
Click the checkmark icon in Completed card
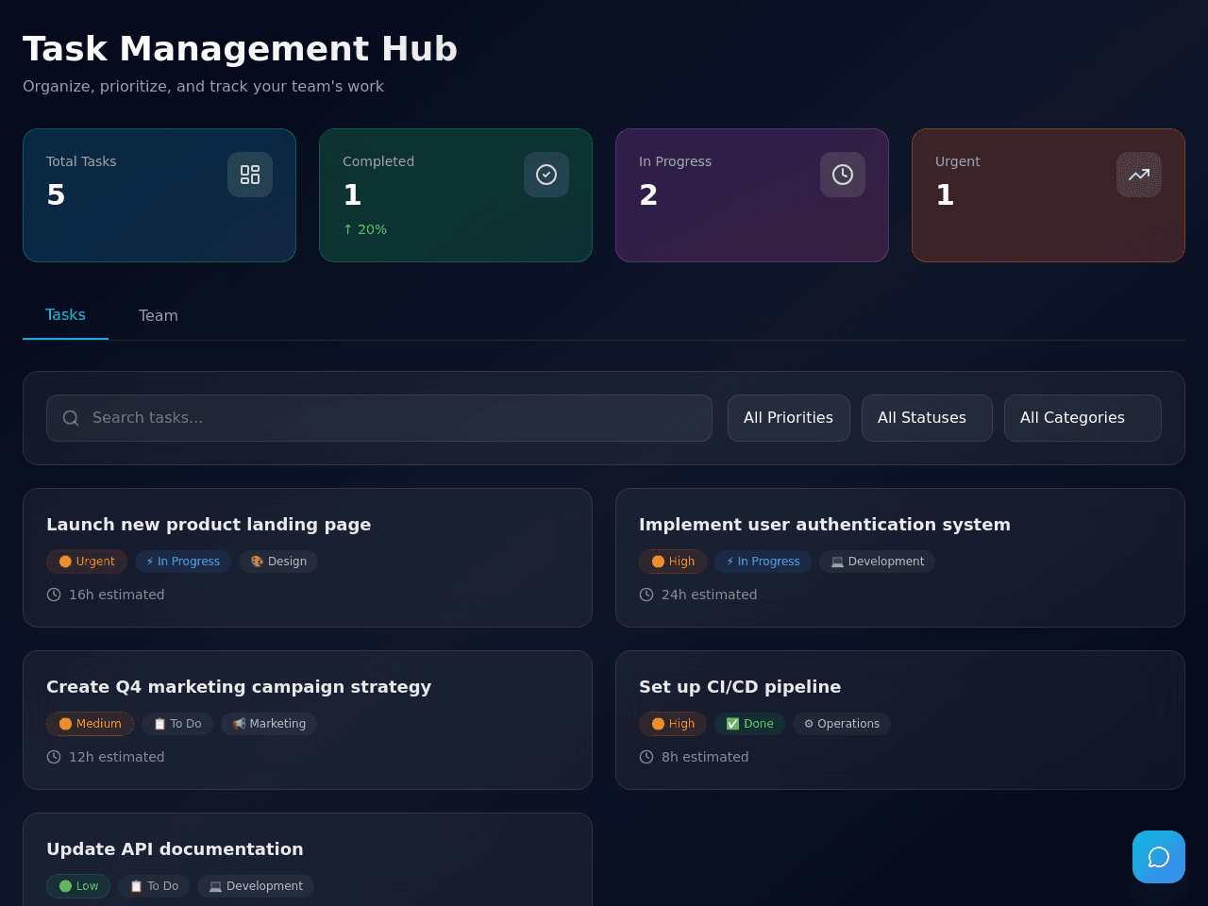click(x=546, y=175)
